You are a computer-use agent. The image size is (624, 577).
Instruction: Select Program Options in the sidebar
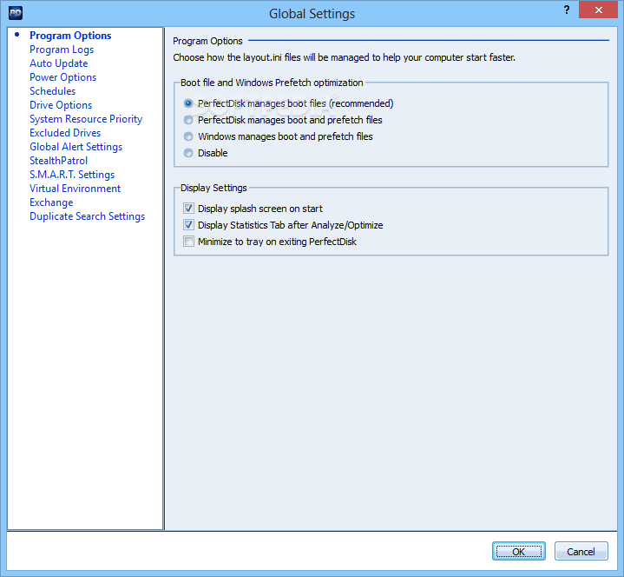pos(70,36)
